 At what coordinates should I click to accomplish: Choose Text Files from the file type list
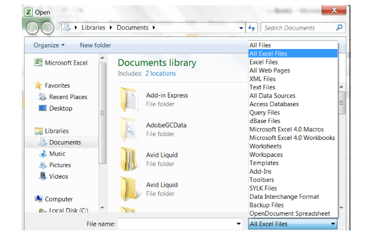pos(262,87)
